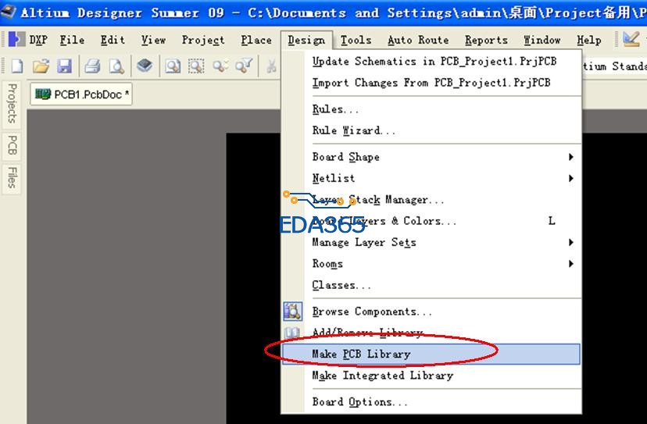Expand the Netlist submenu
Screen dimensions: 647x424
coord(431,178)
